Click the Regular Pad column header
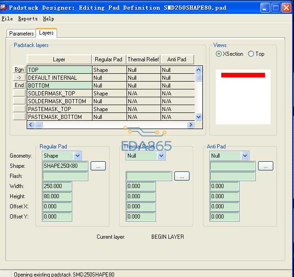The width and height of the screenshot is (294, 277). [x=109, y=59]
